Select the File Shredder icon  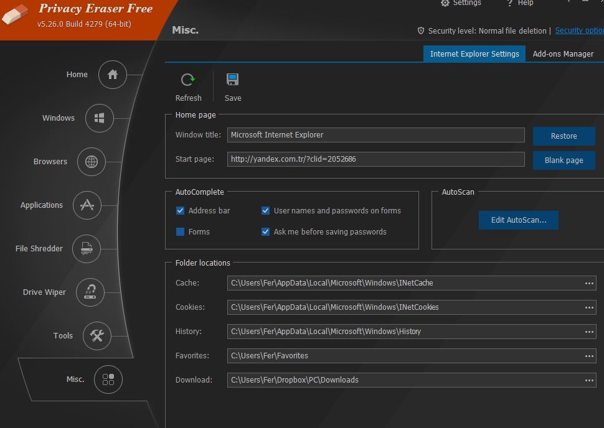click(87, 249)
